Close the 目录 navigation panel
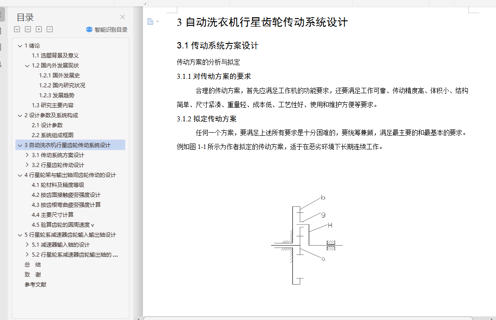The image size is (496, 320). tap(122, 17)
